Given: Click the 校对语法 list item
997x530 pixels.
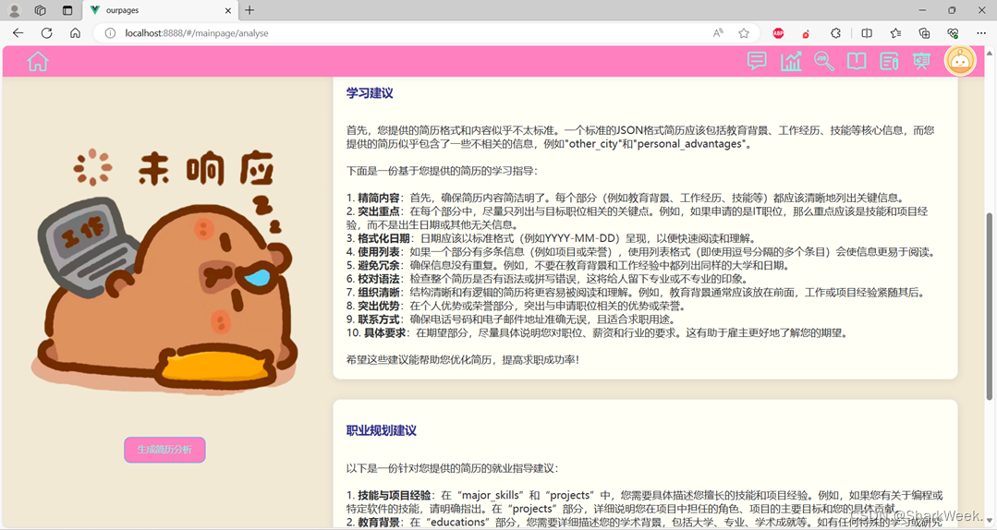Looking at the screenshot, I should 547,278.
